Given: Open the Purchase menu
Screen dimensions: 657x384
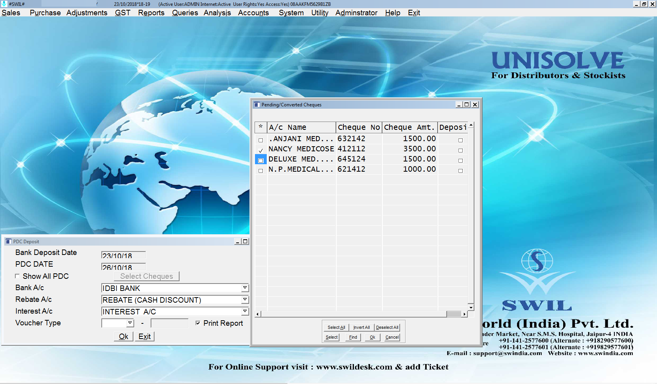Looking at the screenshot, I should 45,13.
